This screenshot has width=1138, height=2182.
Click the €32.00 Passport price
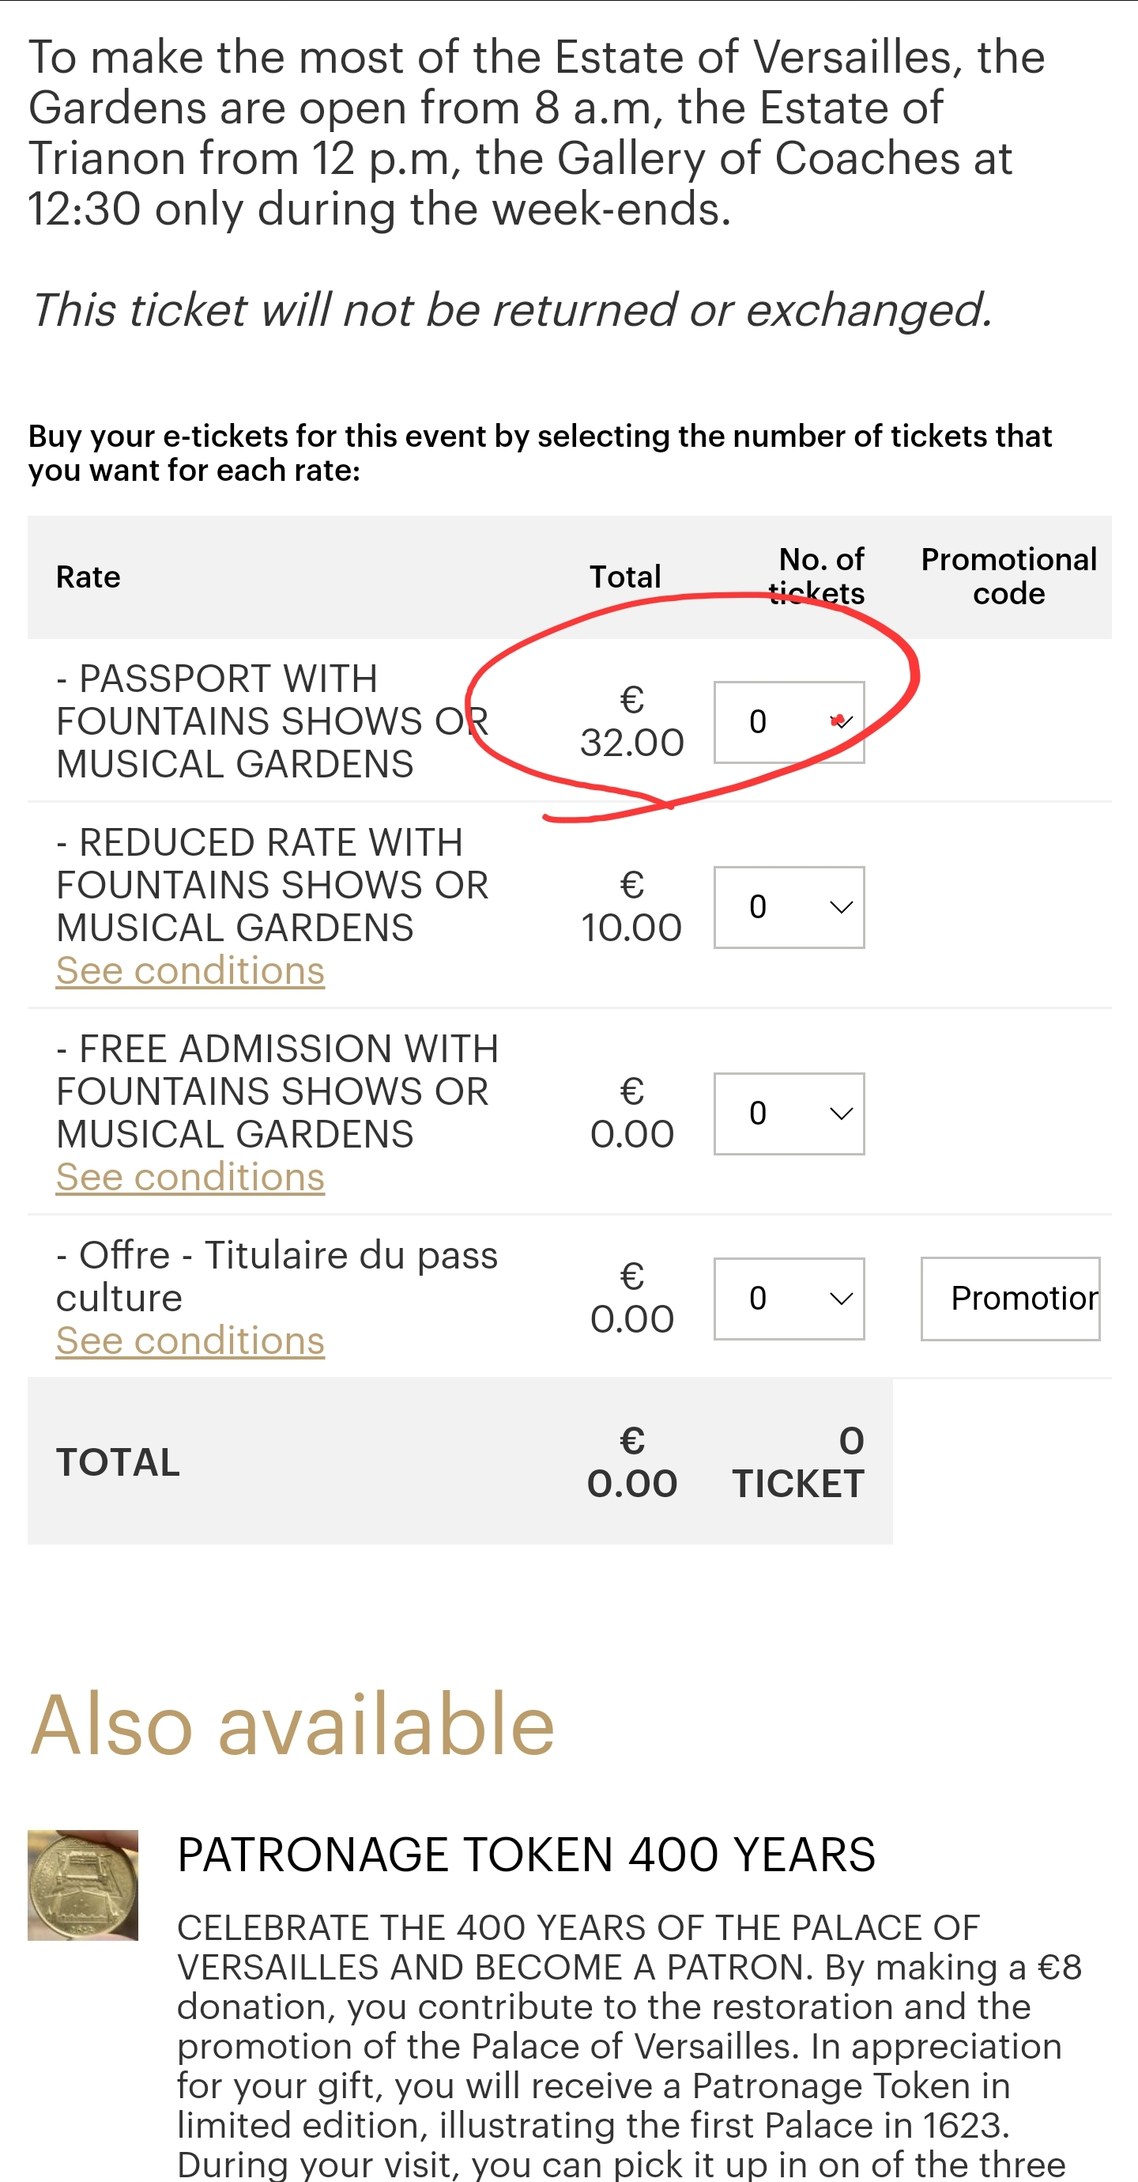(x=631, y=722)
